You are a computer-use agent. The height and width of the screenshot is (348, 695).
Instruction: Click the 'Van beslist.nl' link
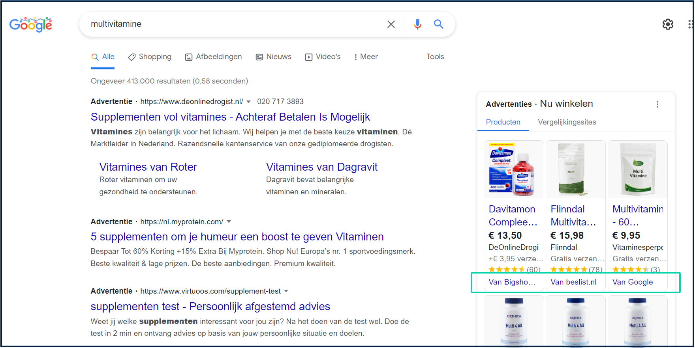tap(573, 282)
